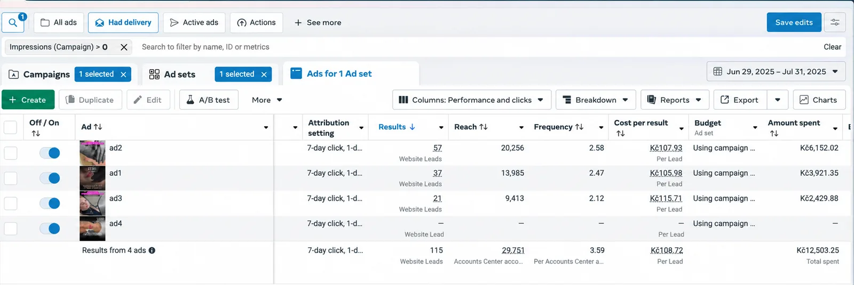This screenshot has height=285, width=854.
Task: Check the ad3 row checkbox
Action: pyautogui.click(x=10, y=203)
